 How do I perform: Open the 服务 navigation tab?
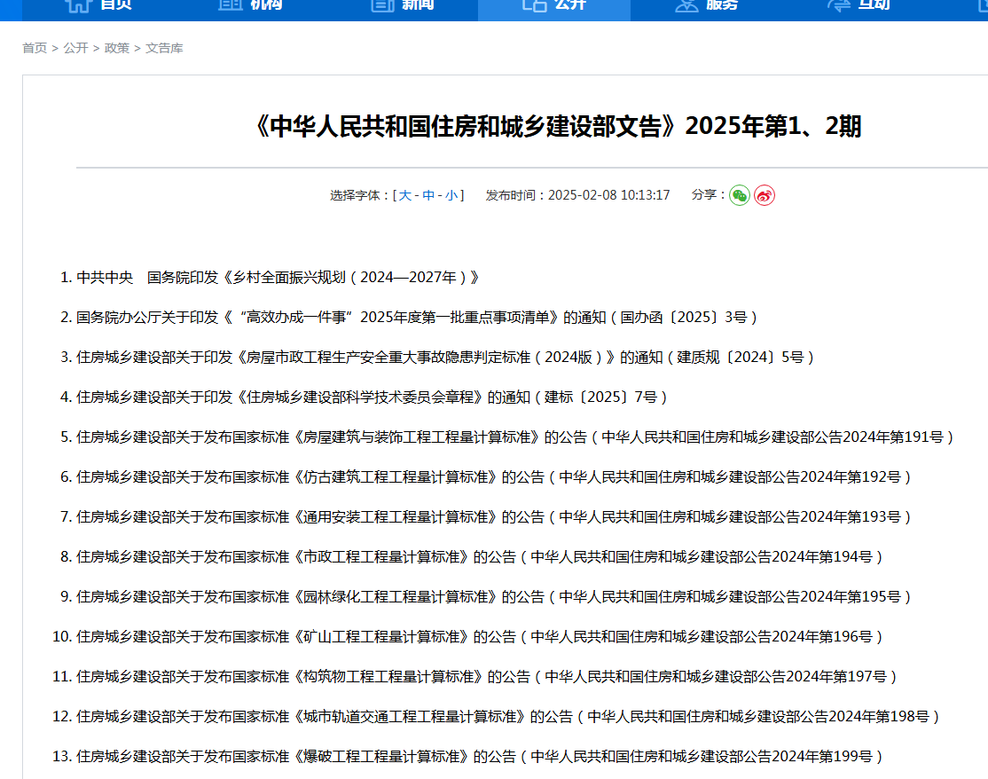tap(706, 5)
